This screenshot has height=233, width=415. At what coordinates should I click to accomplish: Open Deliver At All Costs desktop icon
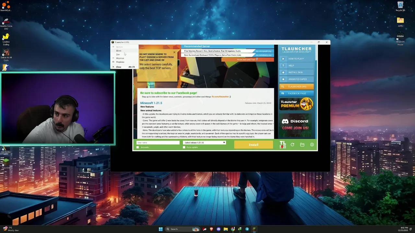[x=6, y=54]
